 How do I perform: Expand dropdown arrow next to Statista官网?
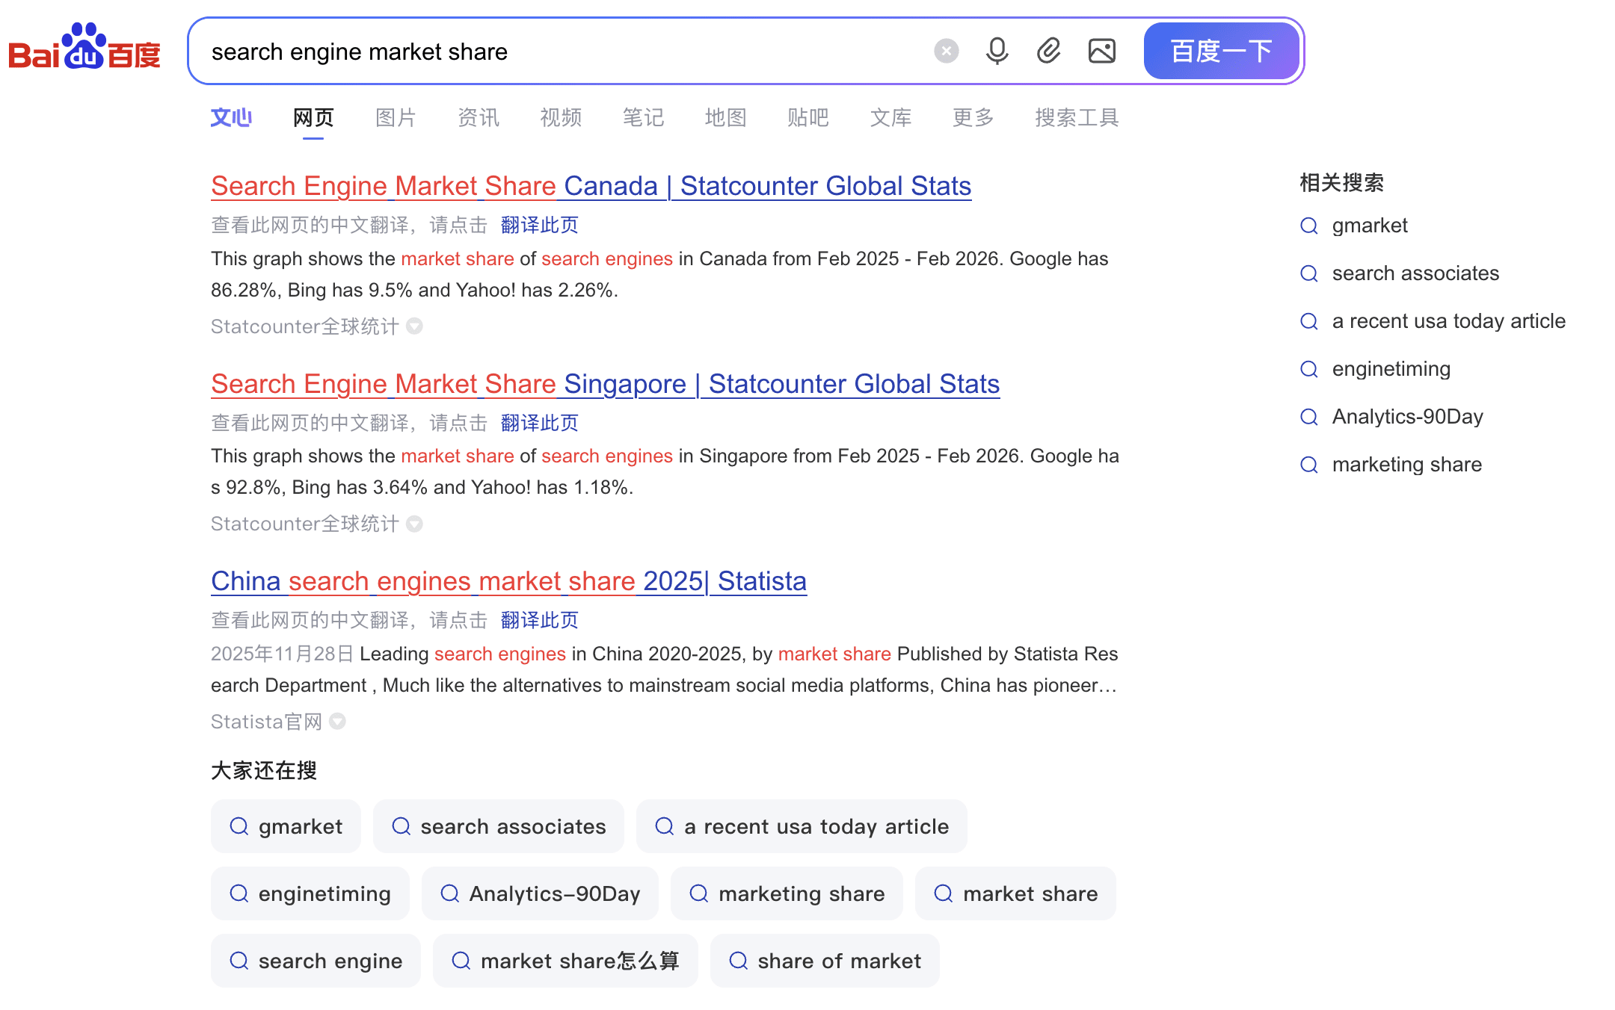[x=337, y=722]
